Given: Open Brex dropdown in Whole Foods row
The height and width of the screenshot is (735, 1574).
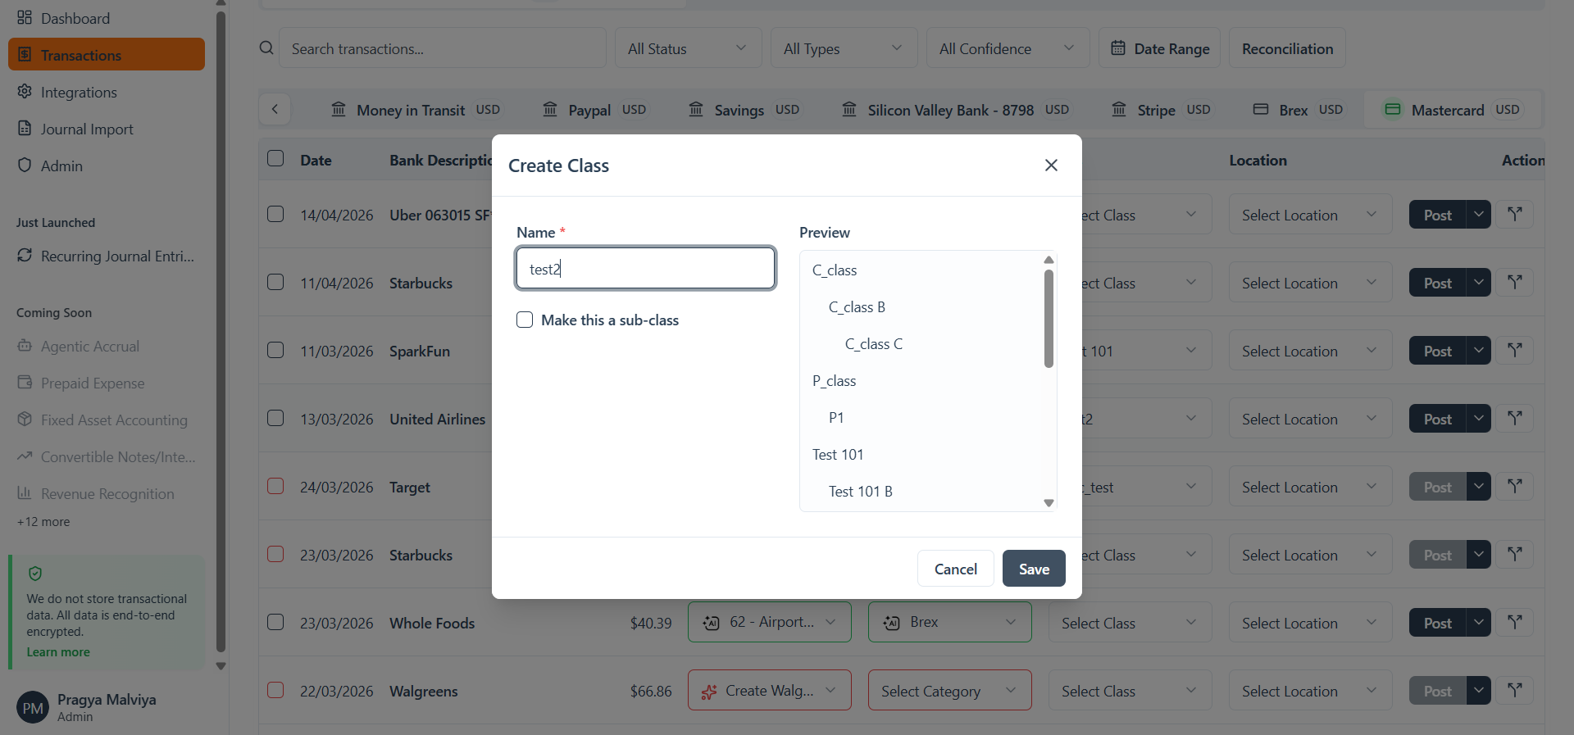Looking at the screenshot, I should tap(950, 622).
